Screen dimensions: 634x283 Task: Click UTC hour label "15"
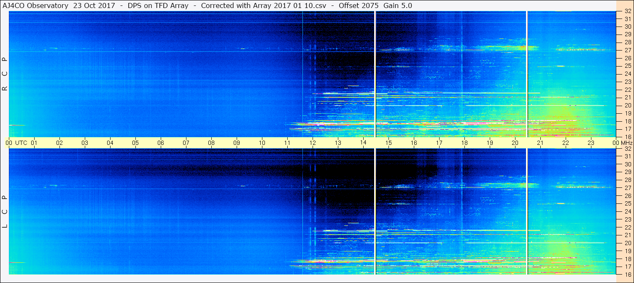point(388,143)
